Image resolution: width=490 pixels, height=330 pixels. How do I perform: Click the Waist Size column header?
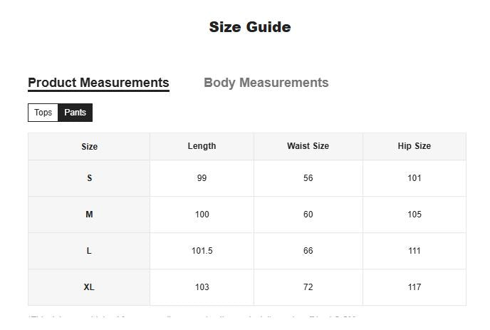coord(308,146)
